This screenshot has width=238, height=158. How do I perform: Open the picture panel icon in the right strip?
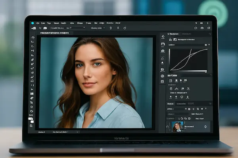(x=163, y=44)
